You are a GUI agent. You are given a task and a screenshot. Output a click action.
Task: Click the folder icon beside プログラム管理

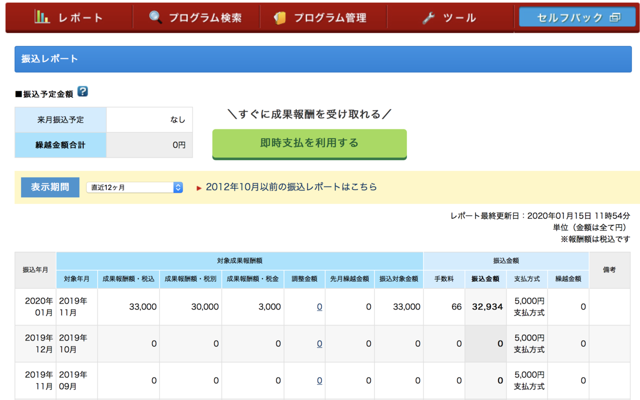[279, 18]
